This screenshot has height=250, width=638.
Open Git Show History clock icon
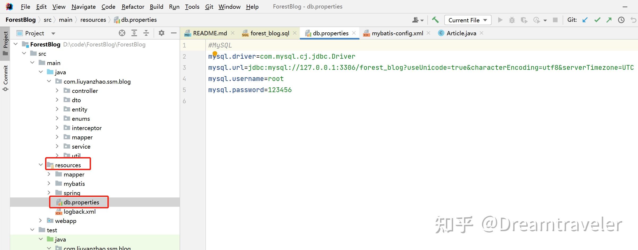(x=621, y=20)
